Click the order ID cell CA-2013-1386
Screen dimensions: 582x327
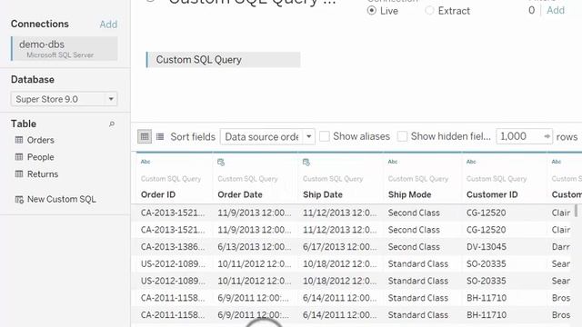[173, 247]
